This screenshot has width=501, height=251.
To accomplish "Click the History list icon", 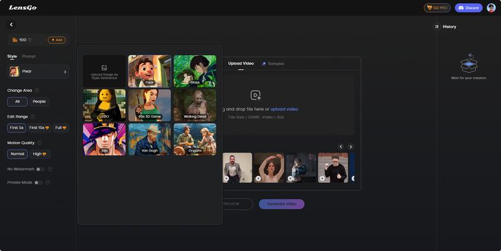I will [x=436, y=26].
